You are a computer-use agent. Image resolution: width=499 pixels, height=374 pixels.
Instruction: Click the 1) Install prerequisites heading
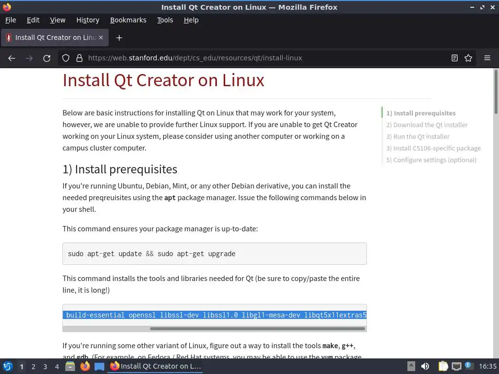pyautogui.click(x=120, y=169)
